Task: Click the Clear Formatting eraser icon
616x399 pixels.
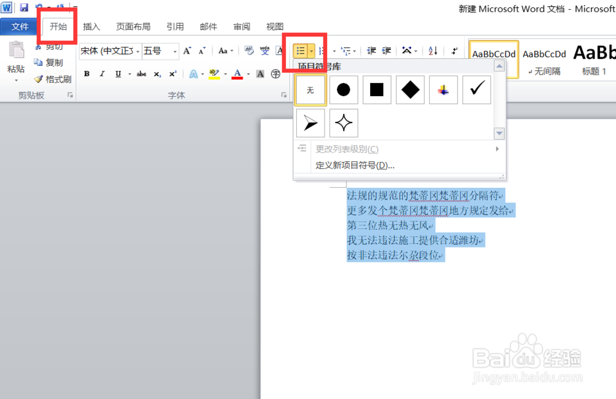Action: 249,50
